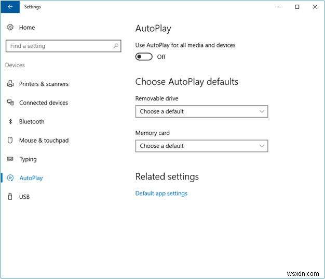Click the keyboard Typing icon
This screenshot has height=279, width=325.
coord(10,159)
